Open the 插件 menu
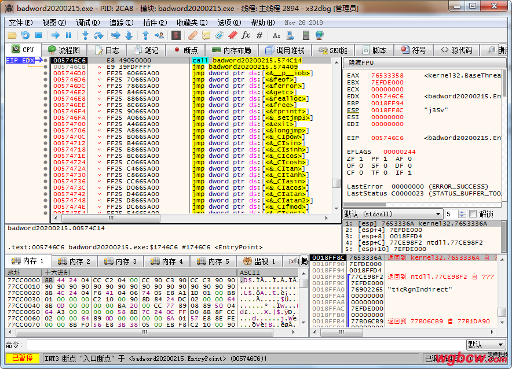This screenshot has height=369, width=512. point(155,23)
